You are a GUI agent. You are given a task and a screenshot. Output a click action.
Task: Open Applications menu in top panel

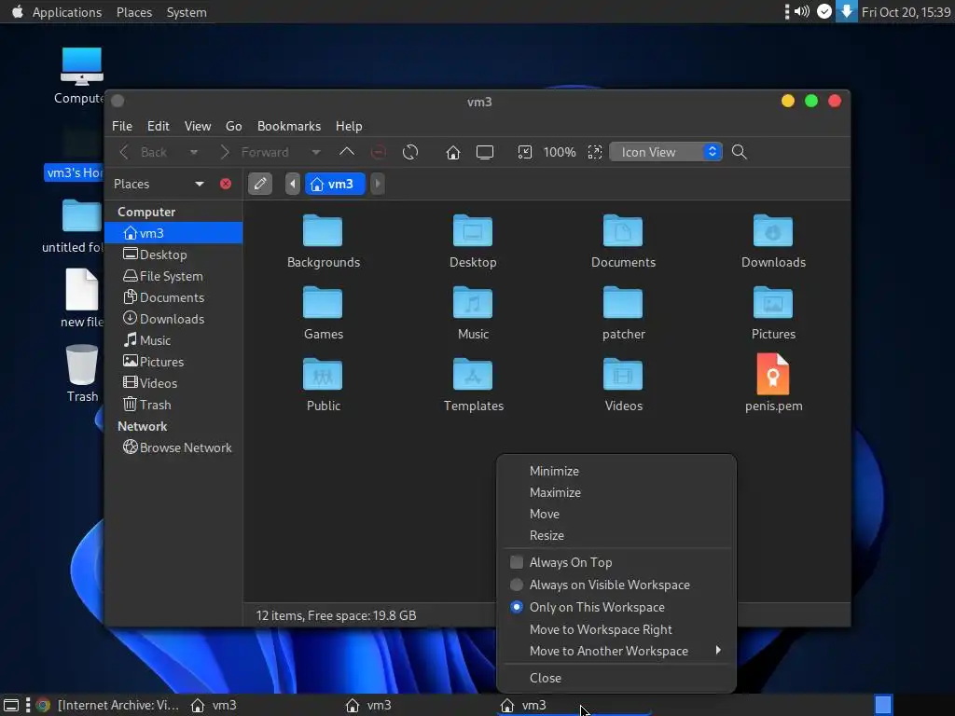click(x=67, y=12)
